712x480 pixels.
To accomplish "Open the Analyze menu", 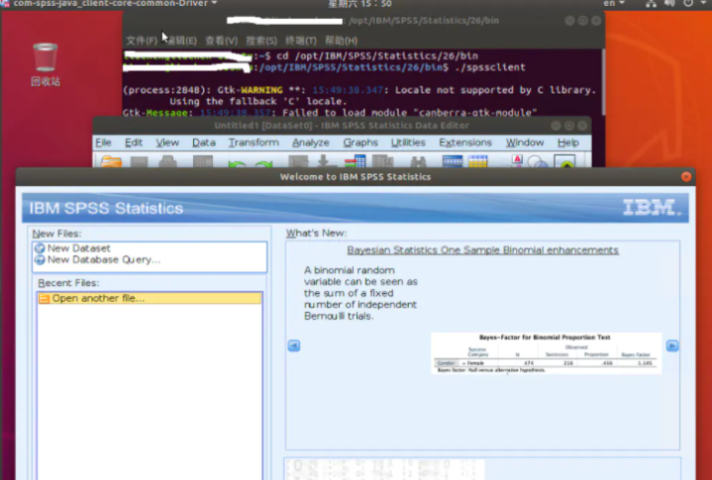I will coord(310,142).
